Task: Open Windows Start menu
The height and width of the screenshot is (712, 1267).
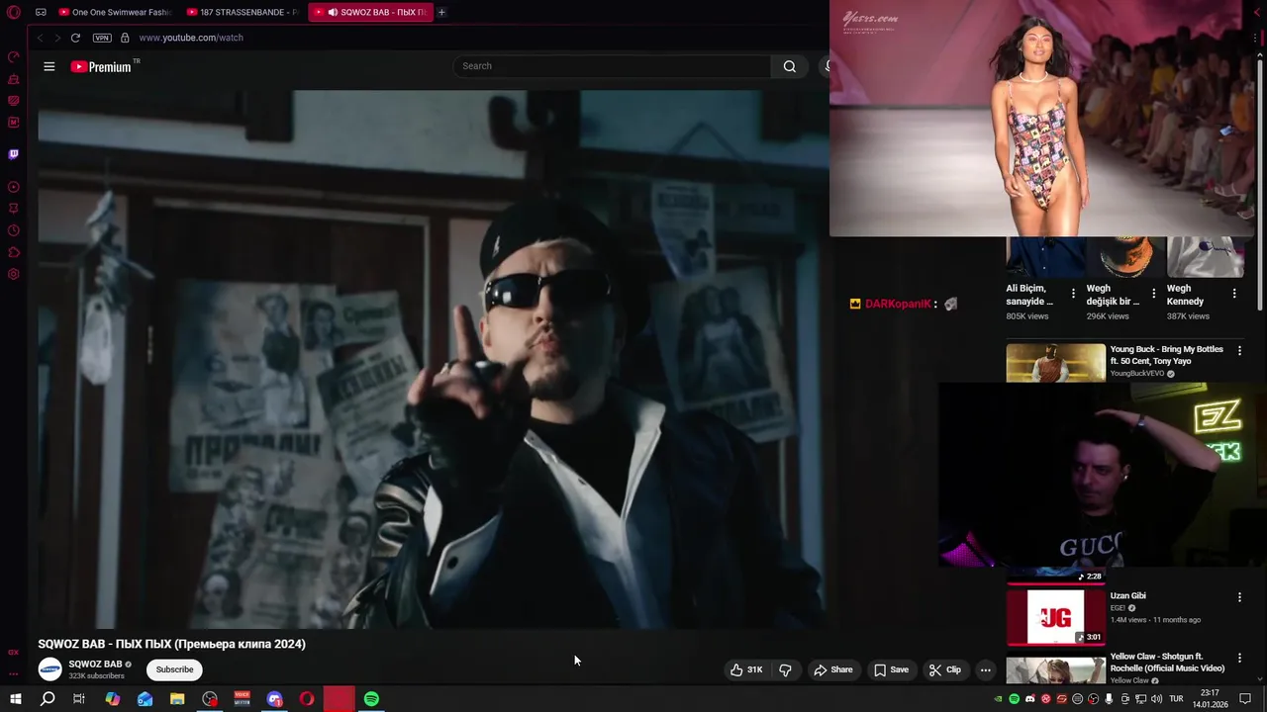Action: click(15, 699)
